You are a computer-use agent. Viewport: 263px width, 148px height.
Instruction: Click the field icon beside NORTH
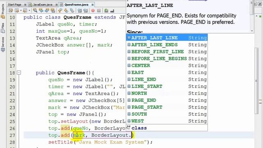[x=129, y=93]
